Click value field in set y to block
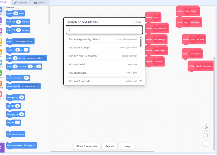This screenshot has height=155, width=217. click(x=17, y=123)
